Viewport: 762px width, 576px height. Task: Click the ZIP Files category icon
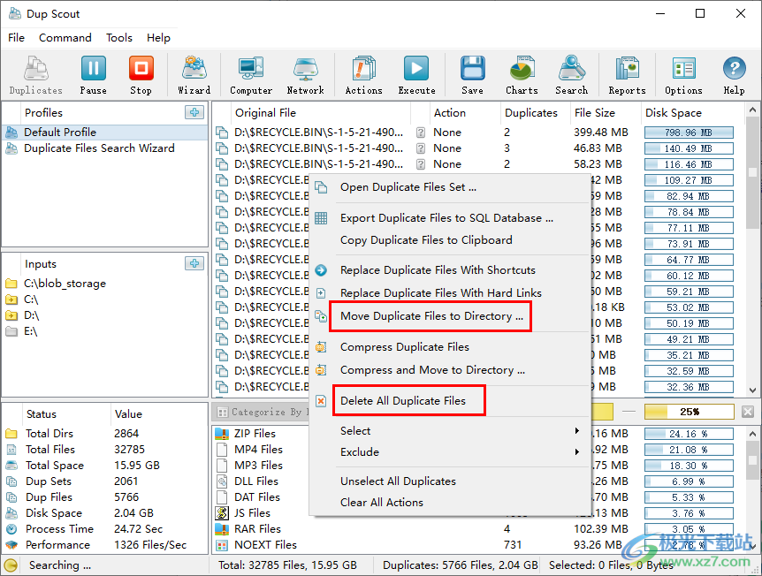tap(222, 433)
